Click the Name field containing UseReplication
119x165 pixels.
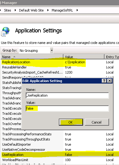[67, 95]
